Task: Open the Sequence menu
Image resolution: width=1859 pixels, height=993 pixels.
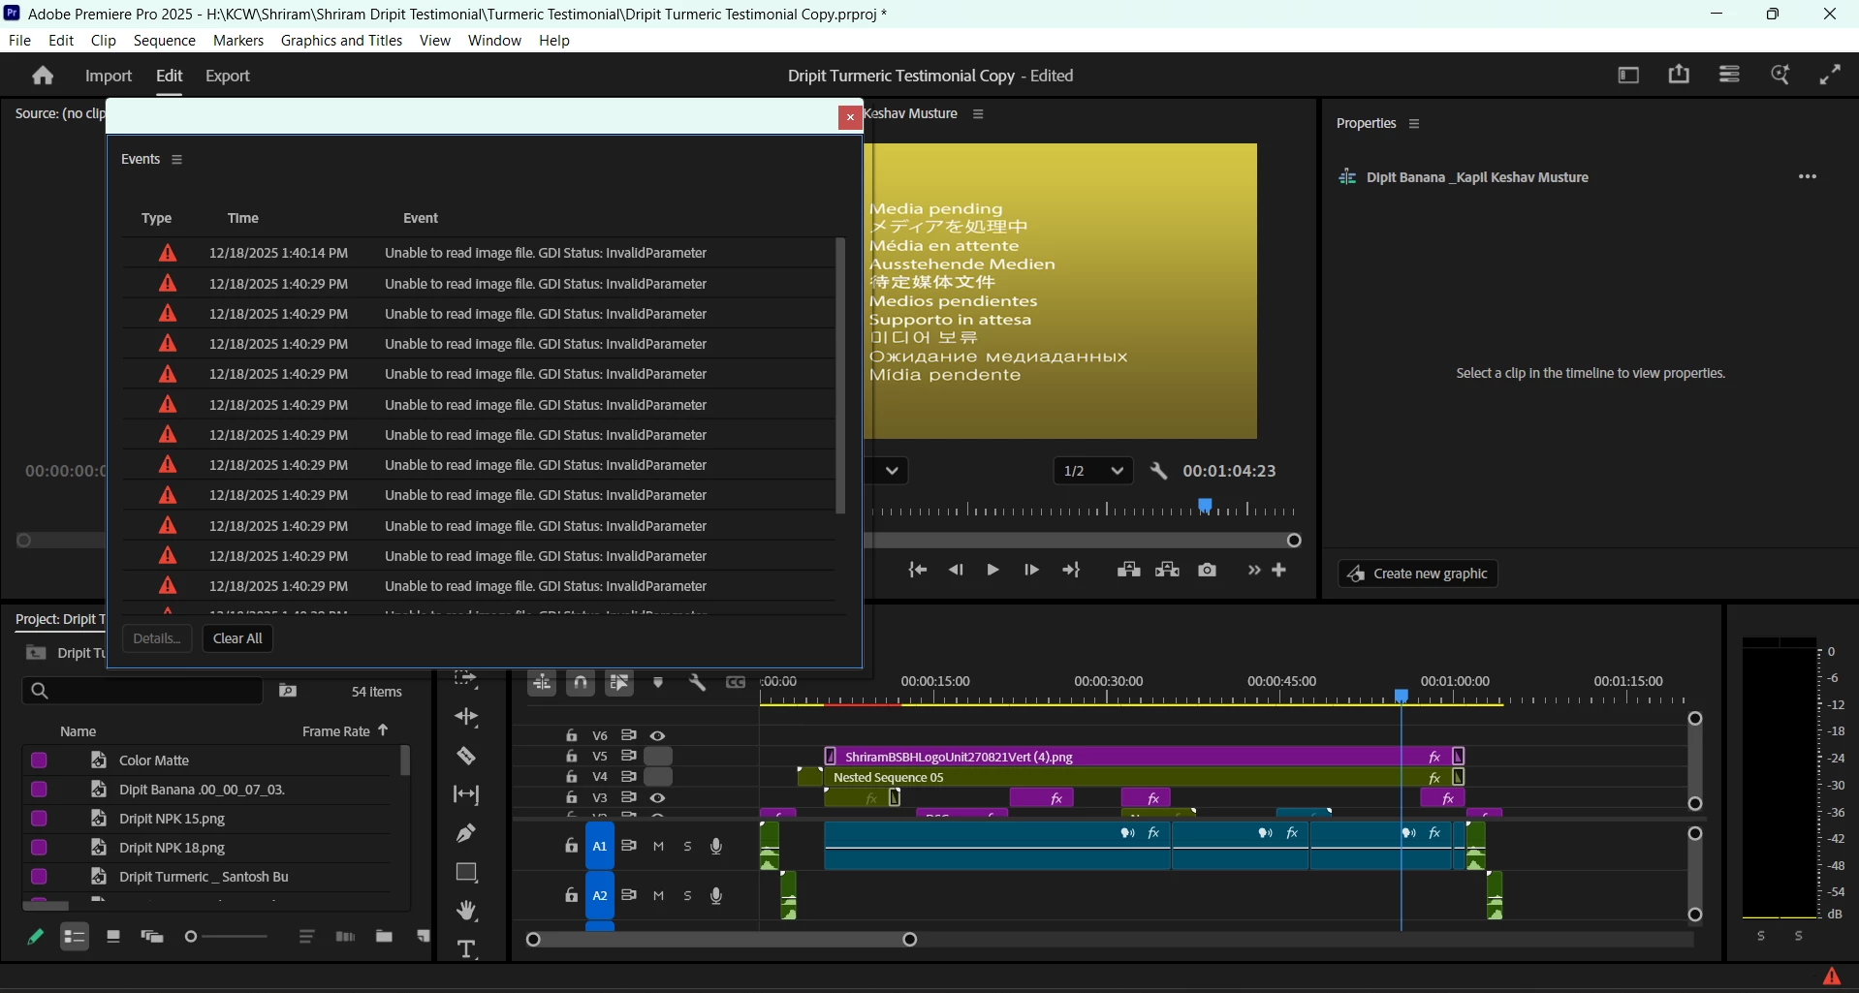Action: pyautogui.click(x=165, y=41)
